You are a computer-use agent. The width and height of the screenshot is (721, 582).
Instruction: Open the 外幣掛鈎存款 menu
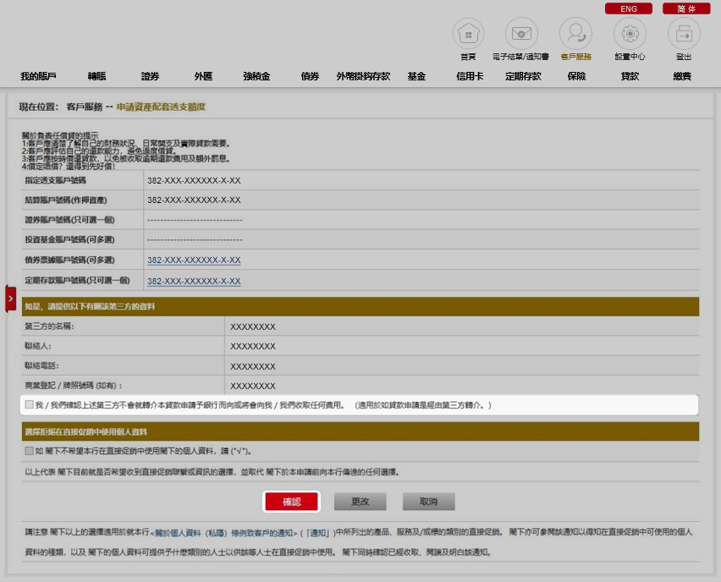click(x=363, y=76)
